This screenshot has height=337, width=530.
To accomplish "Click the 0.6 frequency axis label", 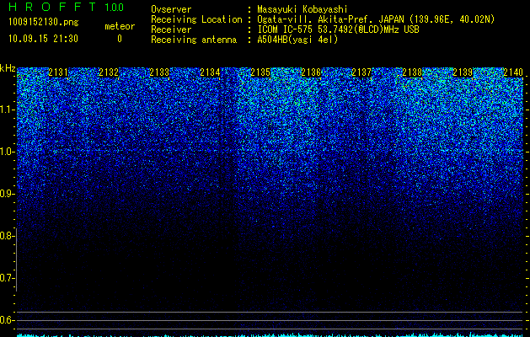I will (6, 320).
